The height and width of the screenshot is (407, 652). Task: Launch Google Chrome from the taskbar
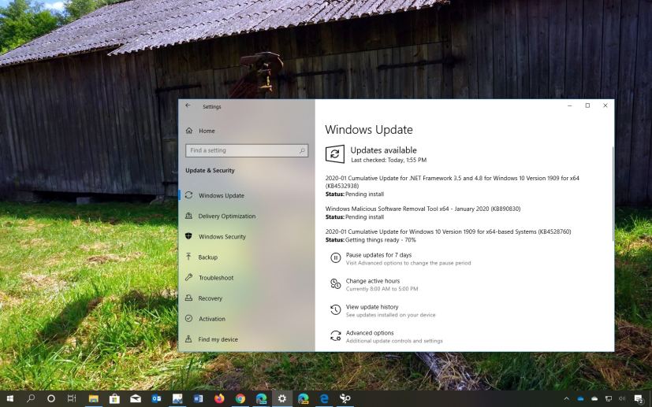coord(240,398)
